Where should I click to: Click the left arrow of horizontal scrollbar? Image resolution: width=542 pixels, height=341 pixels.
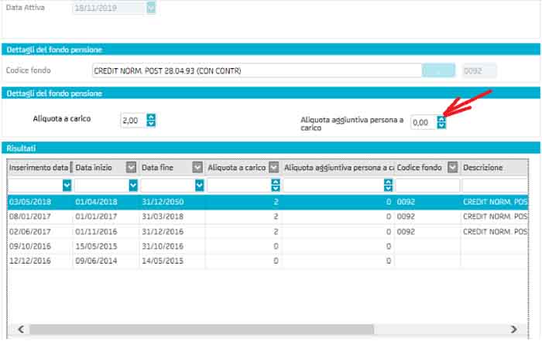click(x=19, y=329)
